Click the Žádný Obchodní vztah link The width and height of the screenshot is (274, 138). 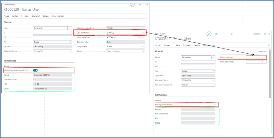(109, 42)
